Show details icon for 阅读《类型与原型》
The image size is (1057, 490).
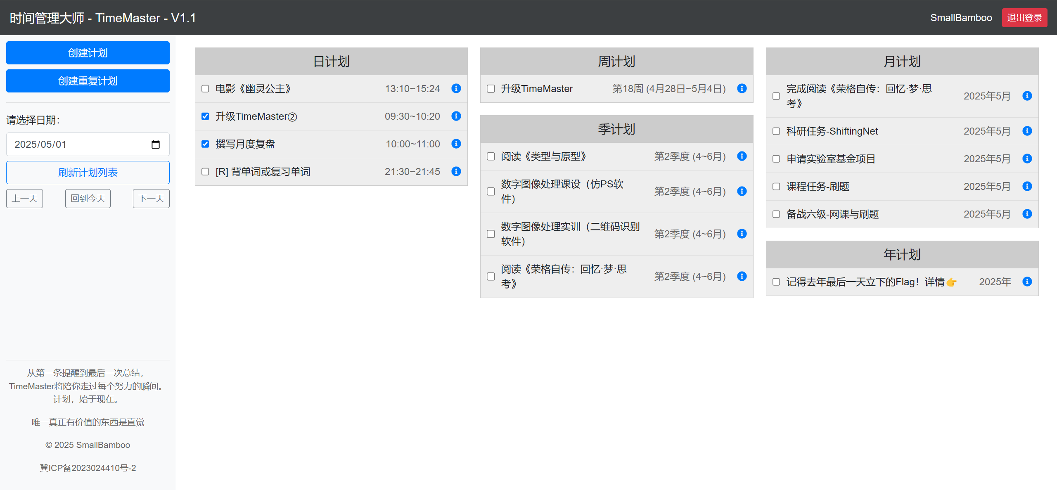click(742, 156)
